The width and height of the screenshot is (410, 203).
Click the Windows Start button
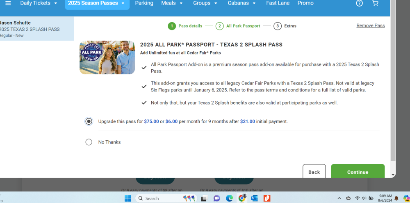[x=128, y=198]
